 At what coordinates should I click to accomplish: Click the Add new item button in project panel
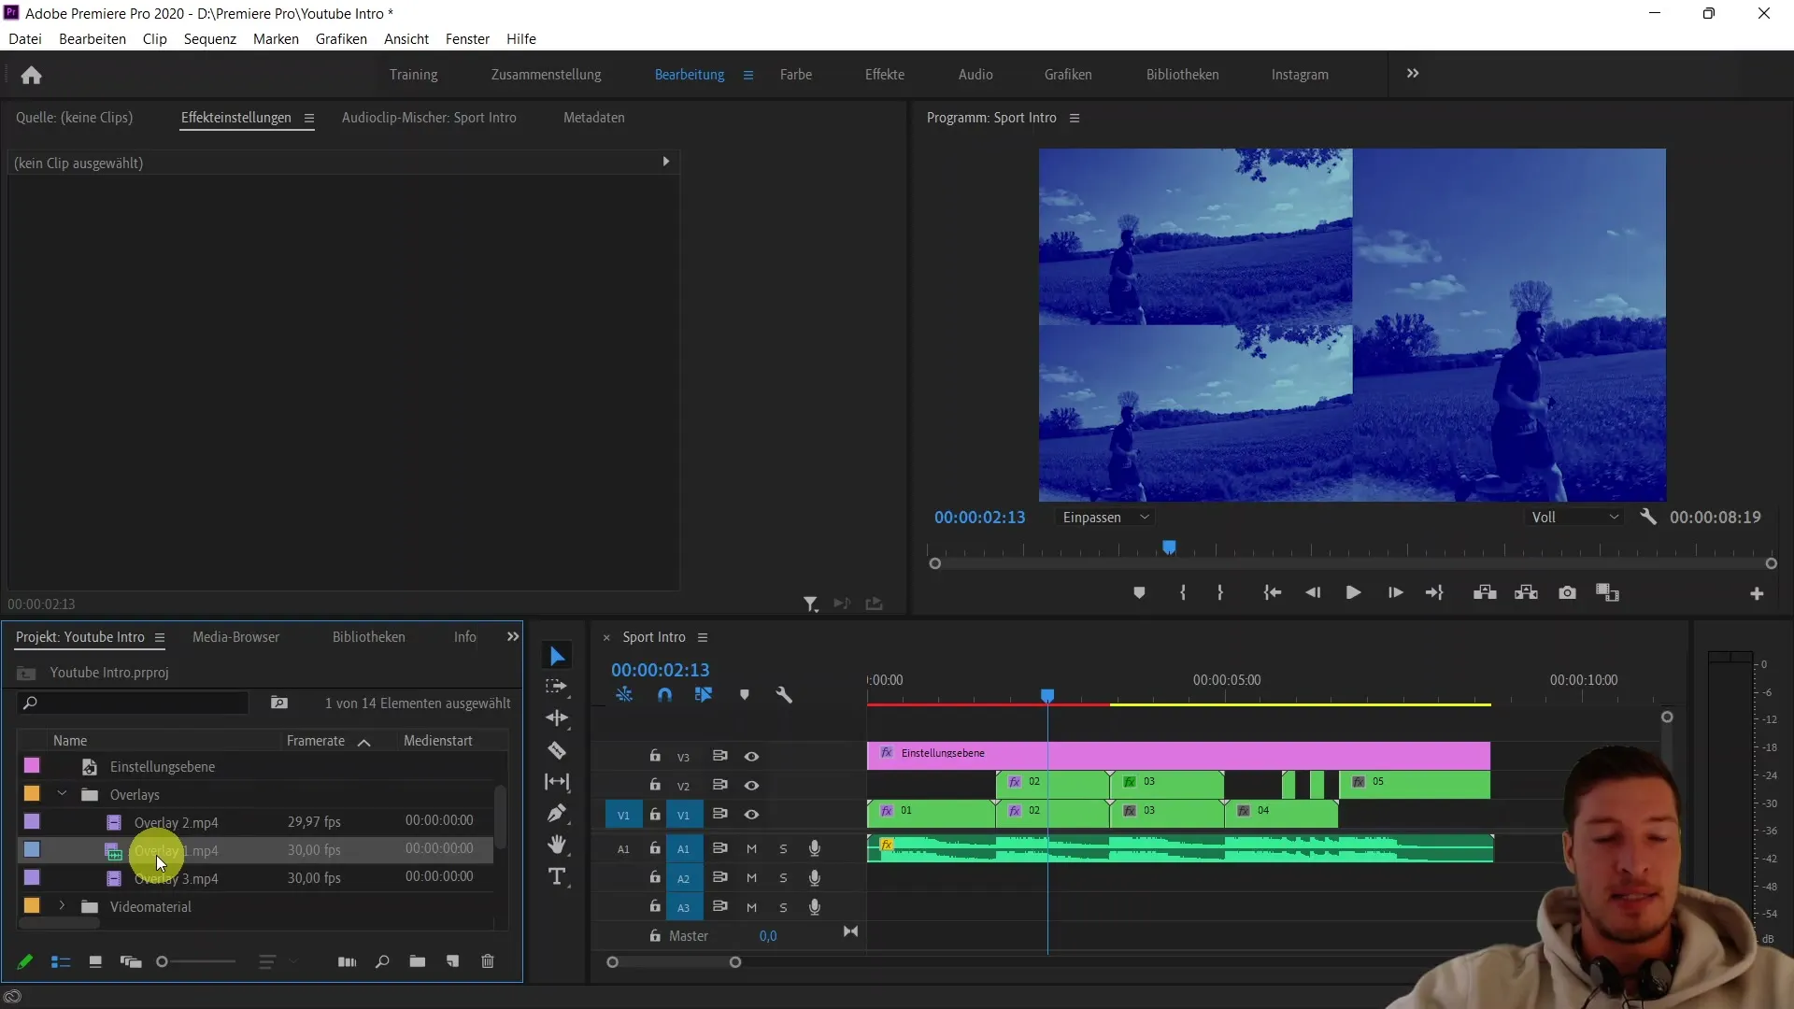pos(451,961)
